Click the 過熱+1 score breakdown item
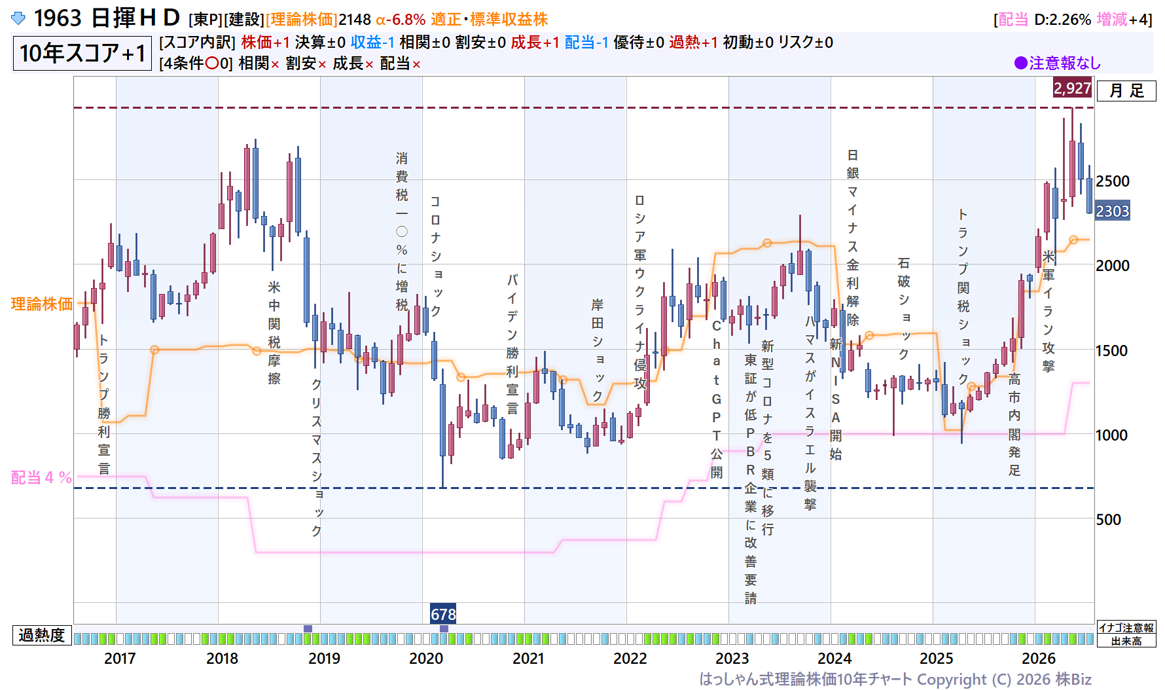The image size is (1165, 690). click(693, 43)
